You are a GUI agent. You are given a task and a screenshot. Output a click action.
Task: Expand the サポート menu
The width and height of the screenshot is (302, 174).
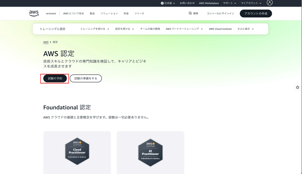coord(230,3)
